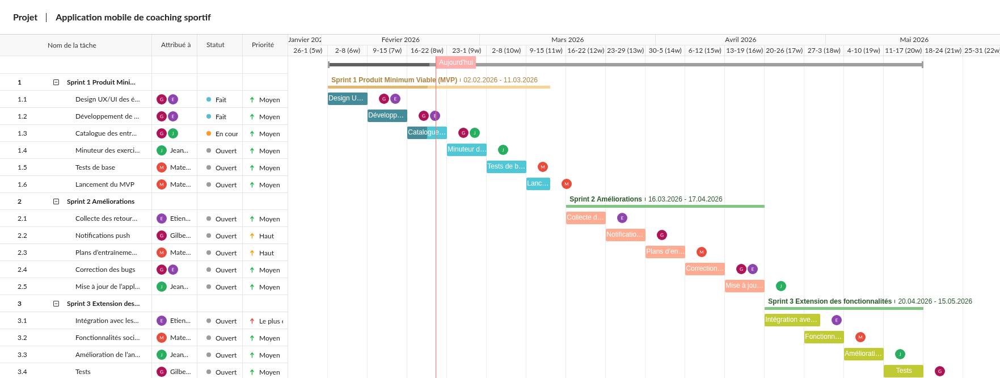Screen dimensions: 1000x378
Task: Click the 9-15 (11w) week header
Action: [x=546, y=51]
